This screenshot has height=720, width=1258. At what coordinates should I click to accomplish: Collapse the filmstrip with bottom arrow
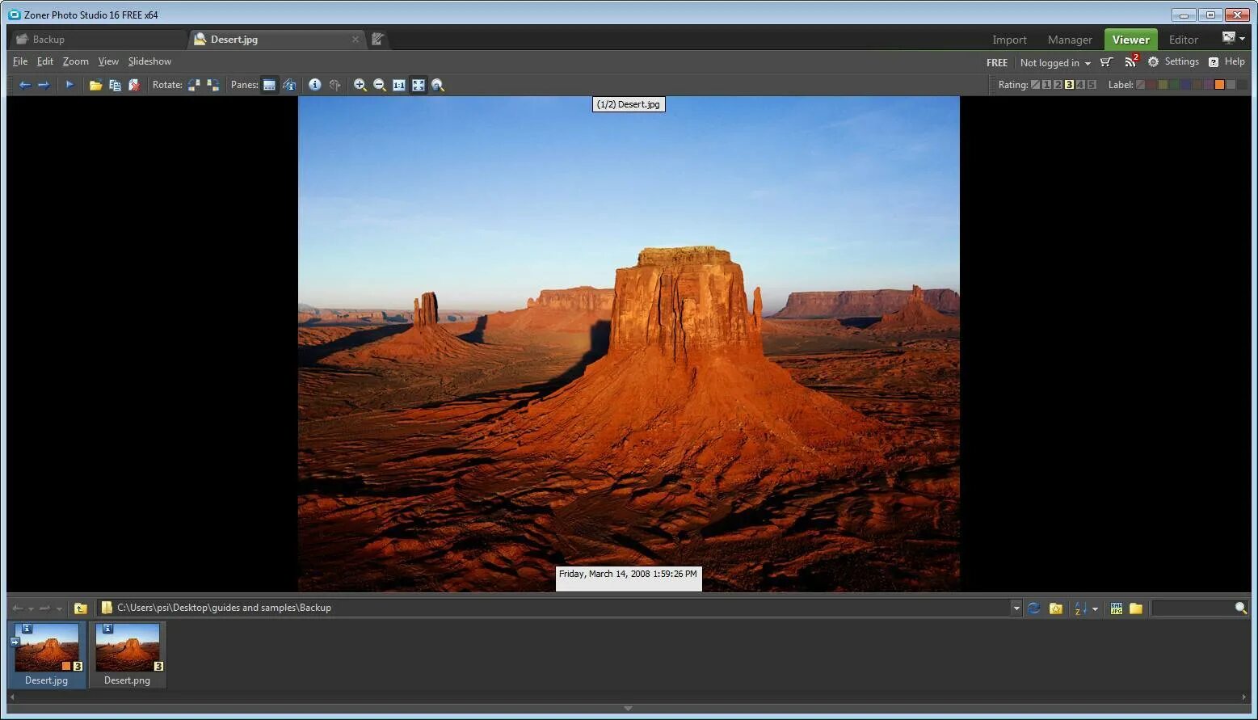coord(628,709)
